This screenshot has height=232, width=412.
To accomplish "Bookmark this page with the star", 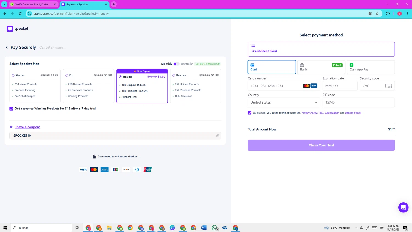I will point(377,13).
